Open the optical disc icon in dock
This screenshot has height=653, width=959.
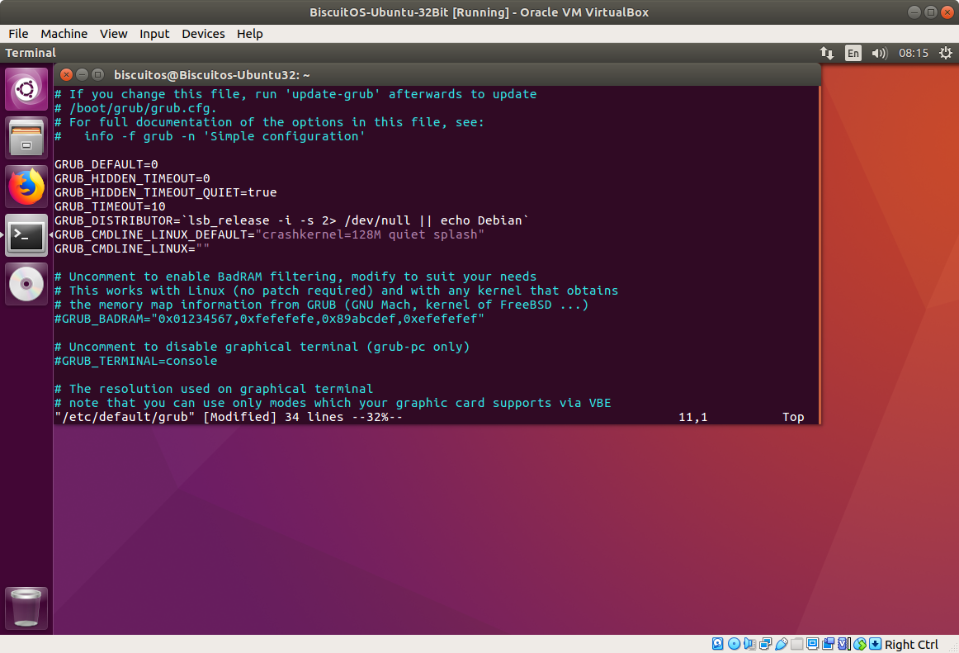[x=26, y=285]
